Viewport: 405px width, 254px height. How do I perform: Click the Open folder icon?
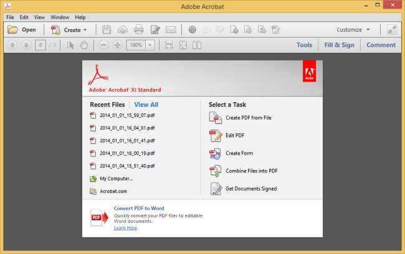click(12, 30)
